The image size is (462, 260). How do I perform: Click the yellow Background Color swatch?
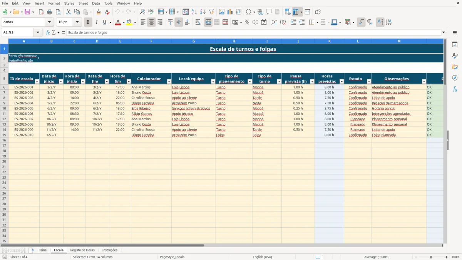click(x=129, y=22)
